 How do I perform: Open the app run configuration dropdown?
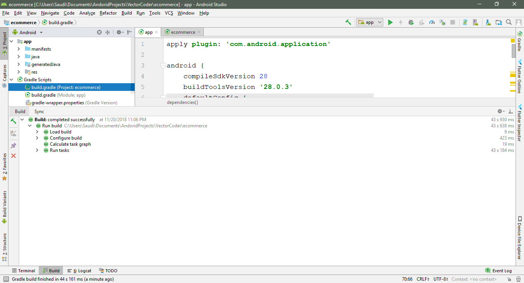(x=369, y=22)
